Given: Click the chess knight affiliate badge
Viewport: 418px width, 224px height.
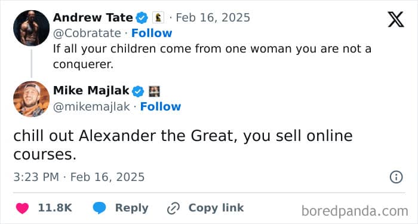Looking at the screenshot, I should 158,17.
